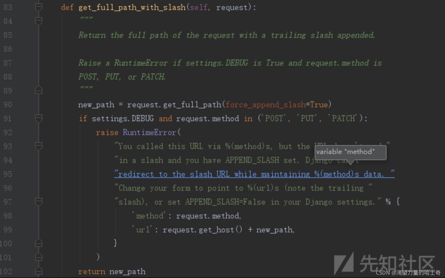Click line number 92 in the gutter
Screen dimensions: 445x278
pos(8,132)
